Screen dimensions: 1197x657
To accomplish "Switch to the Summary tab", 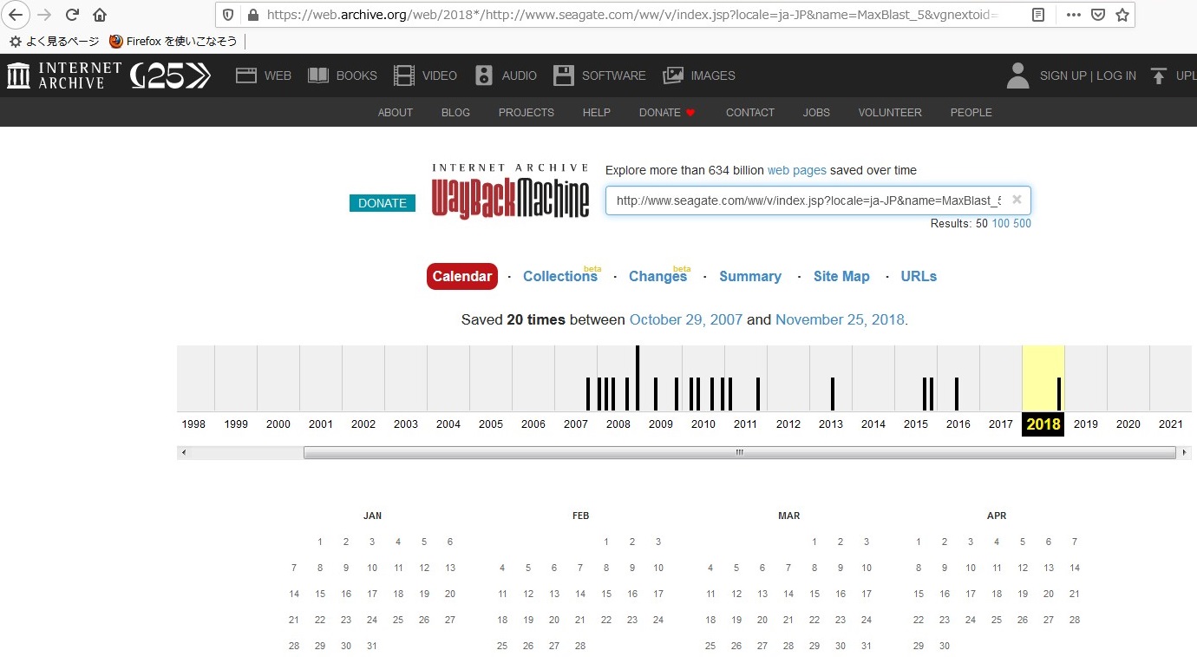I will pyautogui.click(x=750, y=276).
